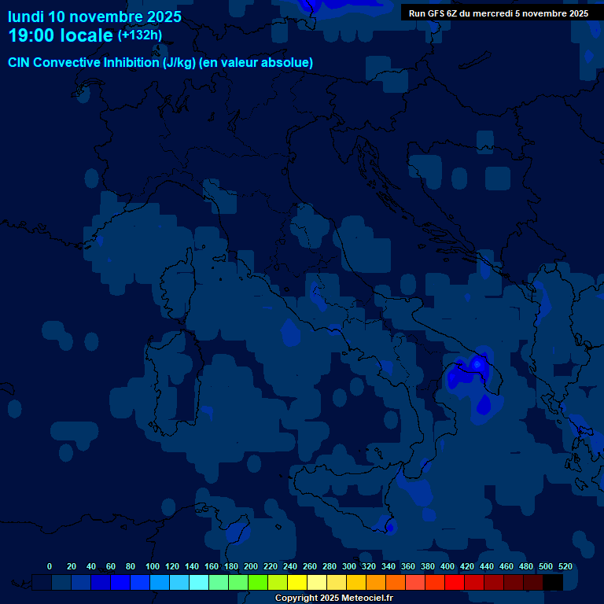Click the cyan swatch in the legend

200,582
